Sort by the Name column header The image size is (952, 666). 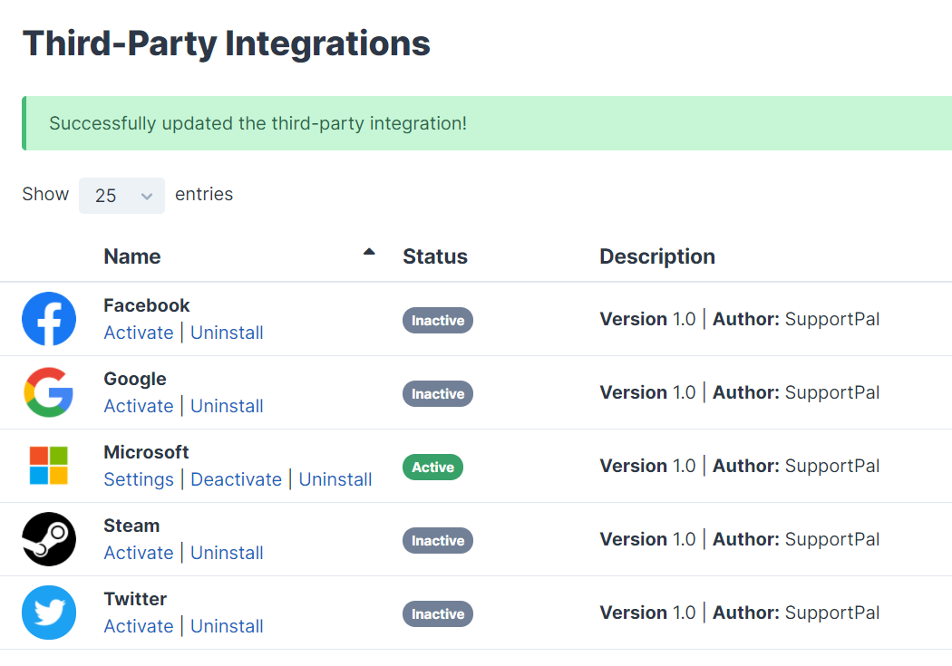click(132, 256)
